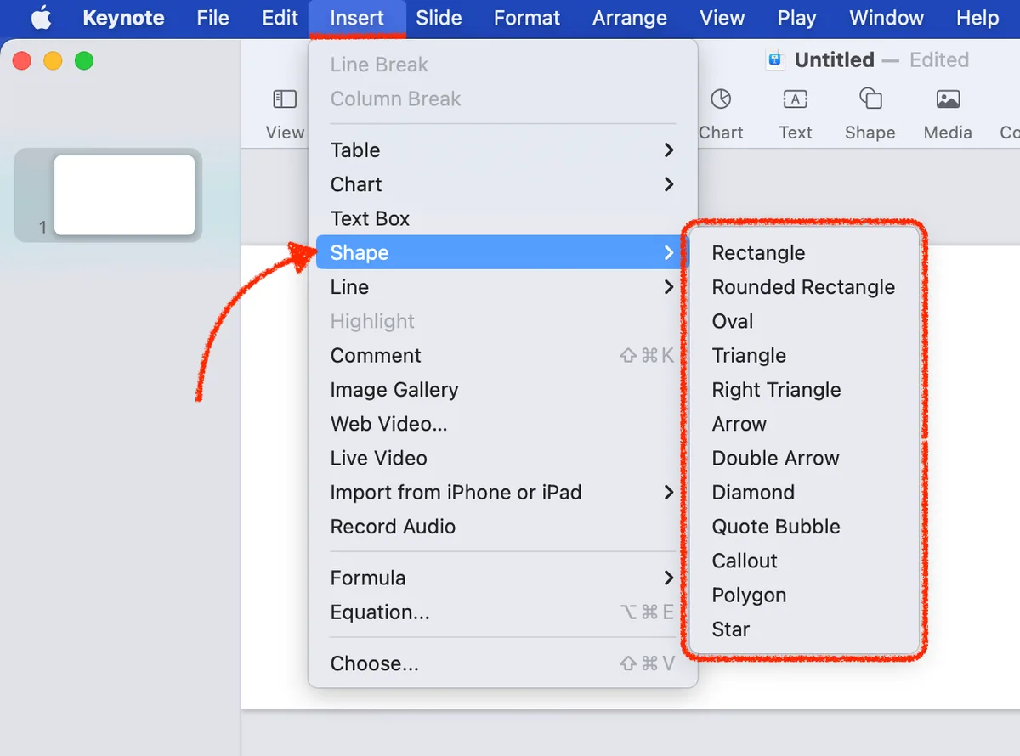Viewport: 1020px width, 756px height.
Task: Click the Untitled document title
Action: point(834,59)
